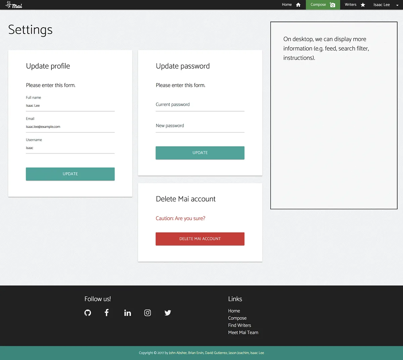Follow the Meet Mai Team footer link

pyautogui.click(x=243, y=332)
